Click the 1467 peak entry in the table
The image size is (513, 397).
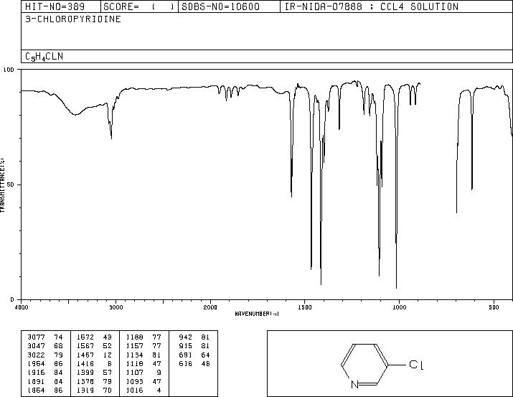[x=94, y=355]
